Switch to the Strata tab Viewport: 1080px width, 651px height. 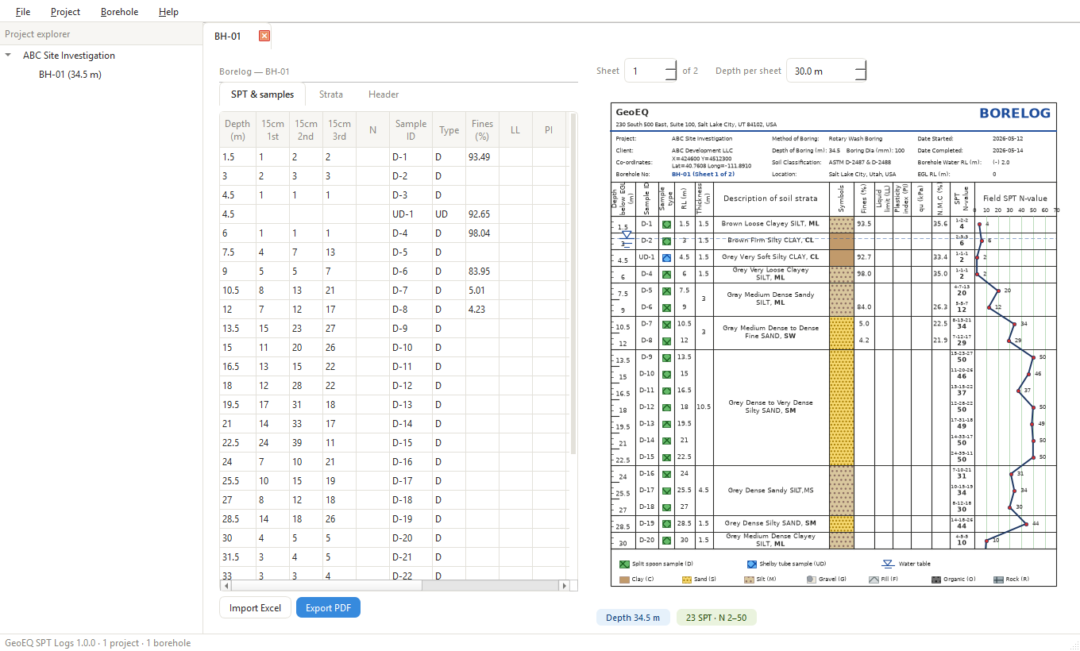point(331,94)
